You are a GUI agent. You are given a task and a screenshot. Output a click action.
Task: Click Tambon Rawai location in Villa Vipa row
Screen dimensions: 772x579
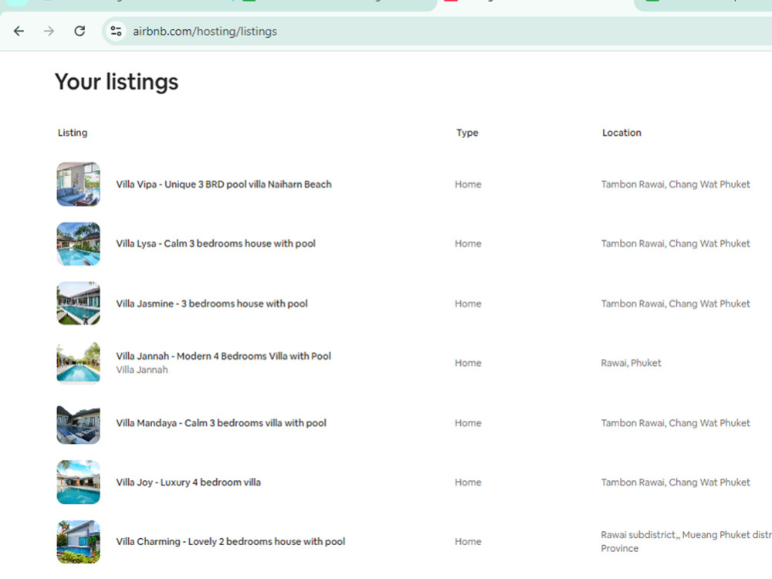(675, 185)
